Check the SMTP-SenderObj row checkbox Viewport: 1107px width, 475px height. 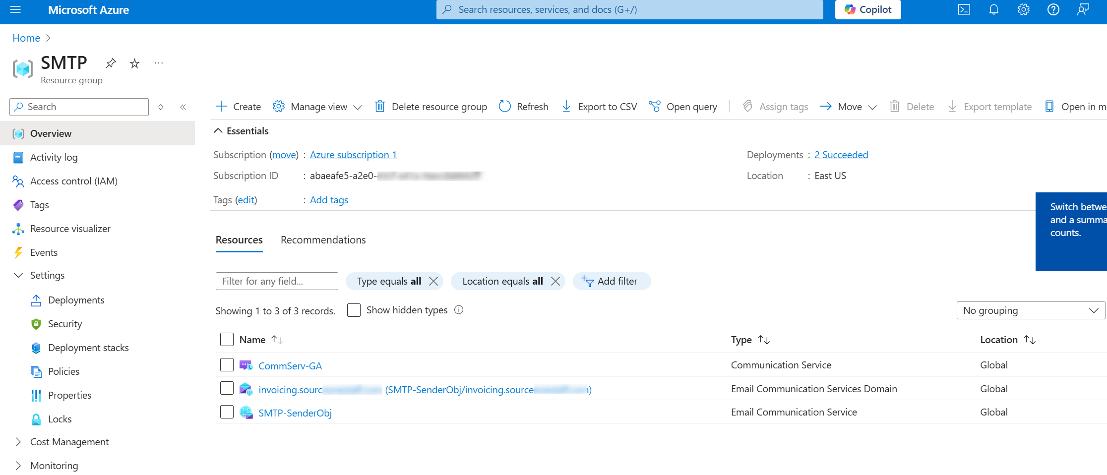pyautogui.click(x=227, y=412)
